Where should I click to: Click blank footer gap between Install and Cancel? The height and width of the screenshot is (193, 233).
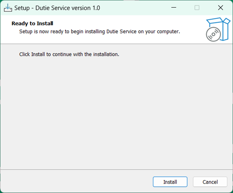pyautogui.click(x=190, y=182)
